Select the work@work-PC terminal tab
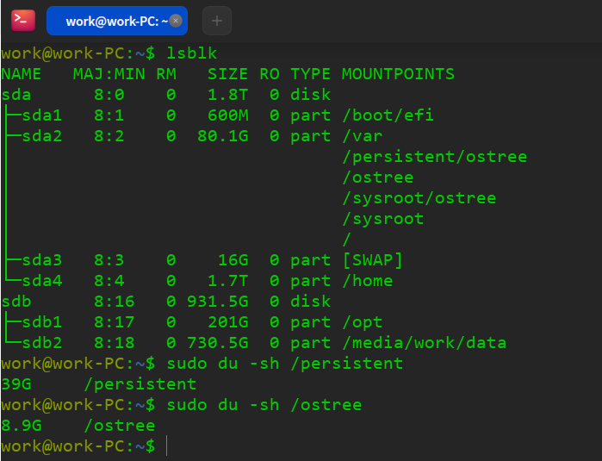 click(x=117, y=21)
